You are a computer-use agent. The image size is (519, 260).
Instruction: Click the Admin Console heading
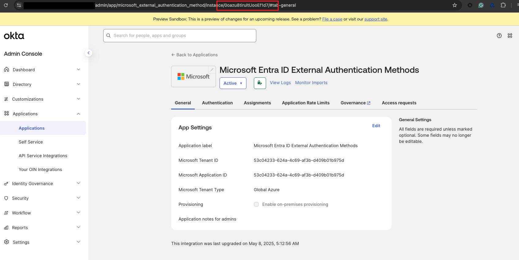click(x=23, y=54)
